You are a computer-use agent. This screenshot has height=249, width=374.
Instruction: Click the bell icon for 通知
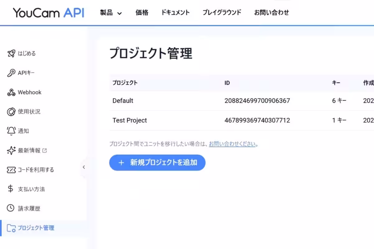[x=11, y=131]
